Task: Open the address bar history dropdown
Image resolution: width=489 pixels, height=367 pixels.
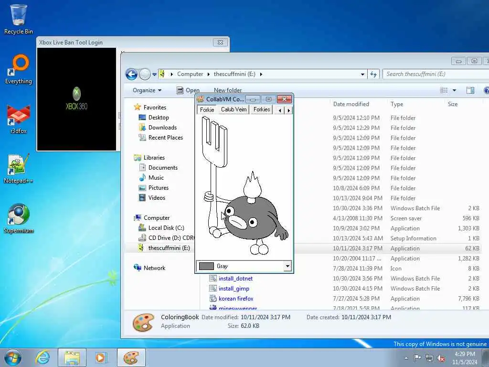Action: click(362, 74)
